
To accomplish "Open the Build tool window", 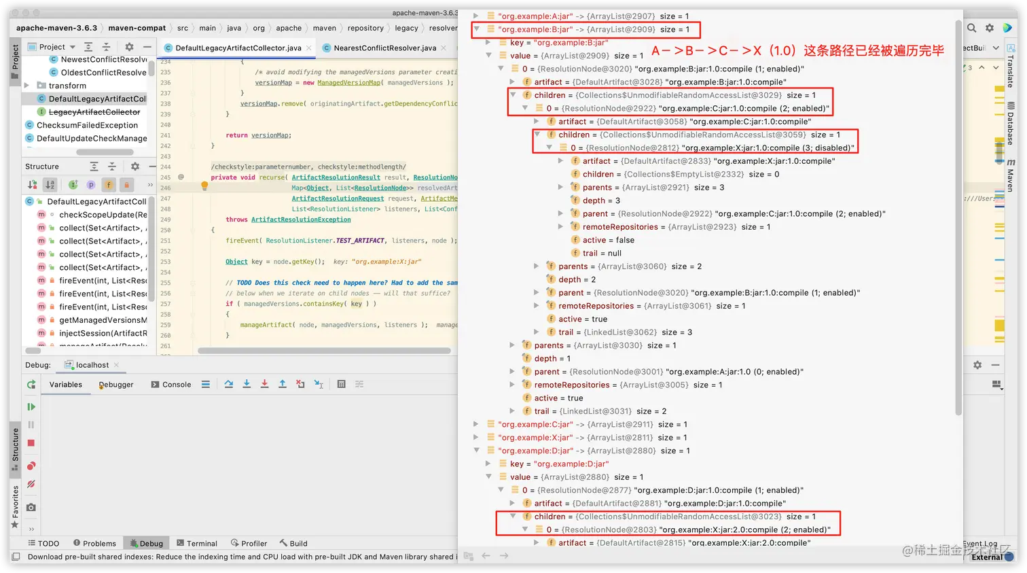I will pyautogui.click(x=293, y=544).
